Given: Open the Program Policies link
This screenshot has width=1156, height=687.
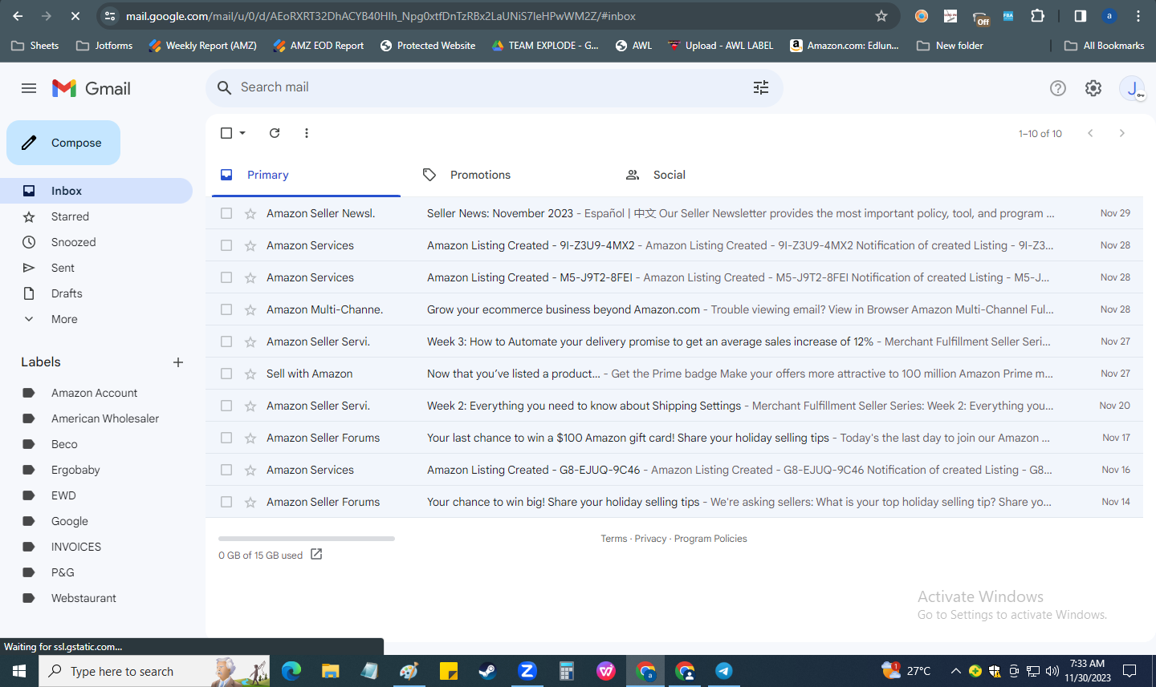Looking at the screenshot, I should coord(710,539).
